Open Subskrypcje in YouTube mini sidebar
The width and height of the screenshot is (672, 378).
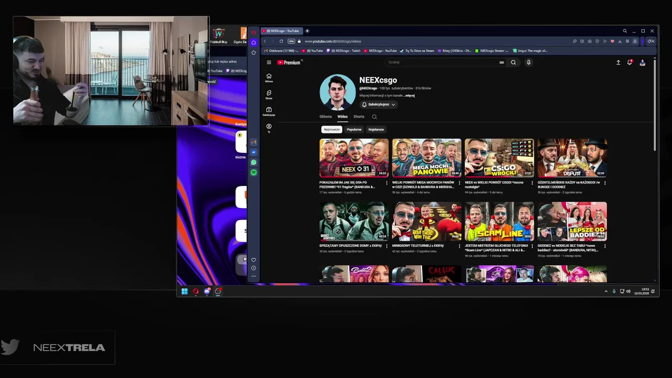click(269, 111)
